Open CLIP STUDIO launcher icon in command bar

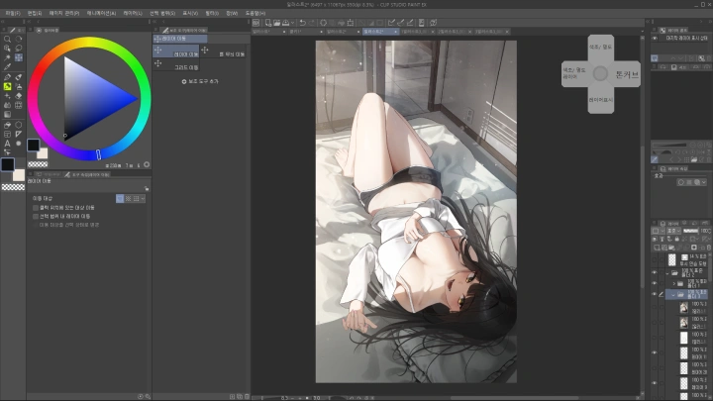[256, 23]
